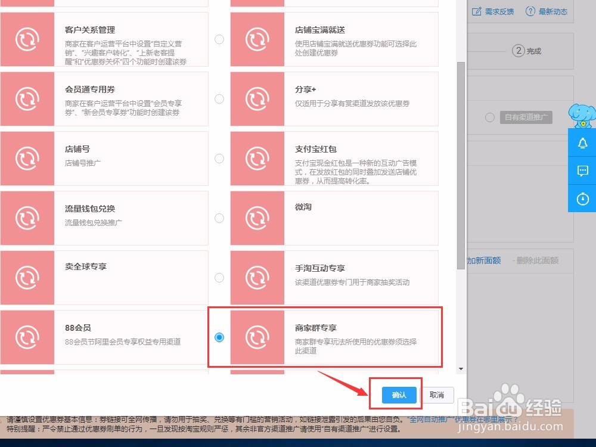Click the 支付宝红包 channel icon
This screenshot has height=447, width=596.
click(256, 158)
